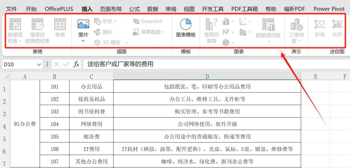Screen dimensions: 350x168
Task: Select the cell containing 低值易耗品
Action: pyautogui.click(x=92, y=99)
